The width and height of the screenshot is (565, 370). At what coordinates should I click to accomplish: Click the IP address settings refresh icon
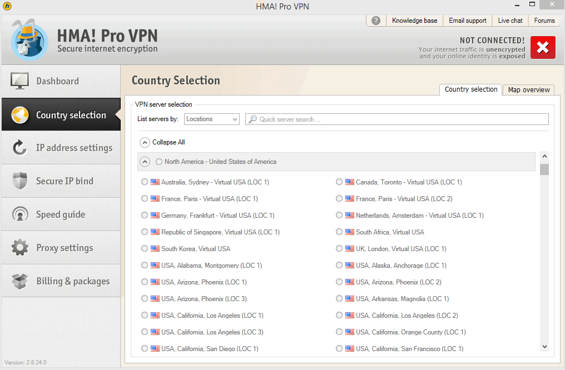point(20,148)
